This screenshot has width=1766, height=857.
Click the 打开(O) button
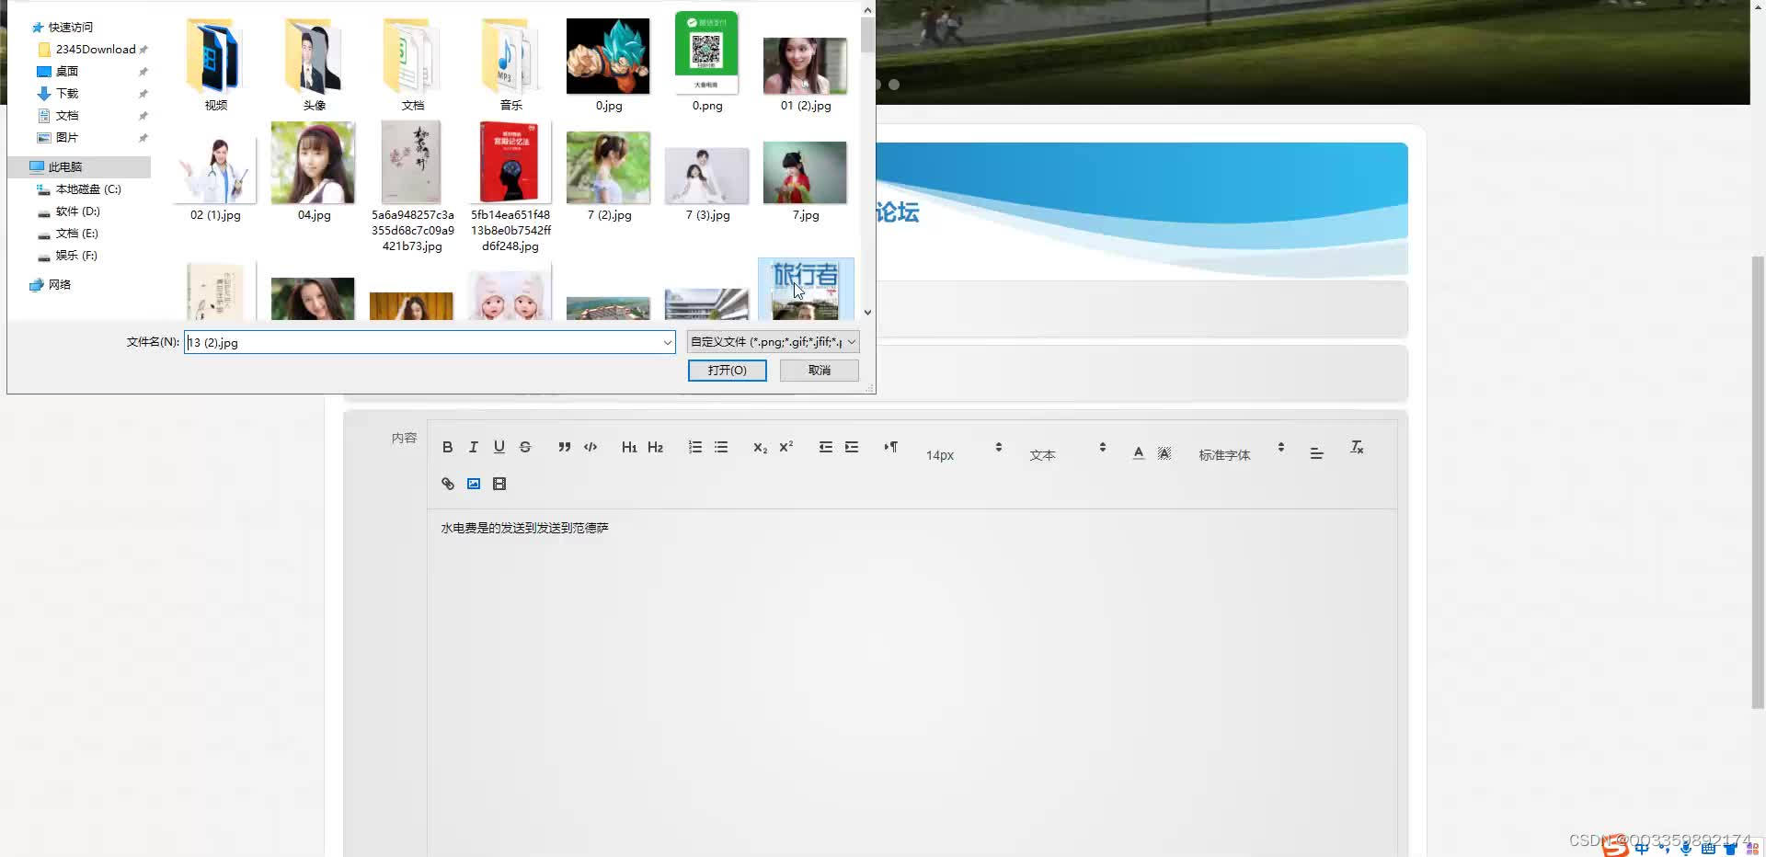click(727, 370)
